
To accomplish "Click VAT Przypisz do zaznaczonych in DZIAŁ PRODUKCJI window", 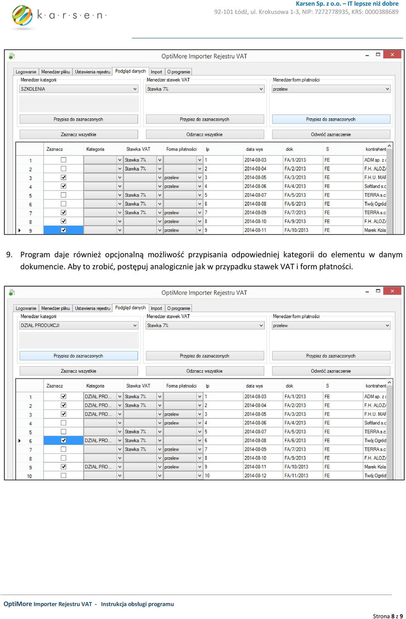I will (205, 356).
